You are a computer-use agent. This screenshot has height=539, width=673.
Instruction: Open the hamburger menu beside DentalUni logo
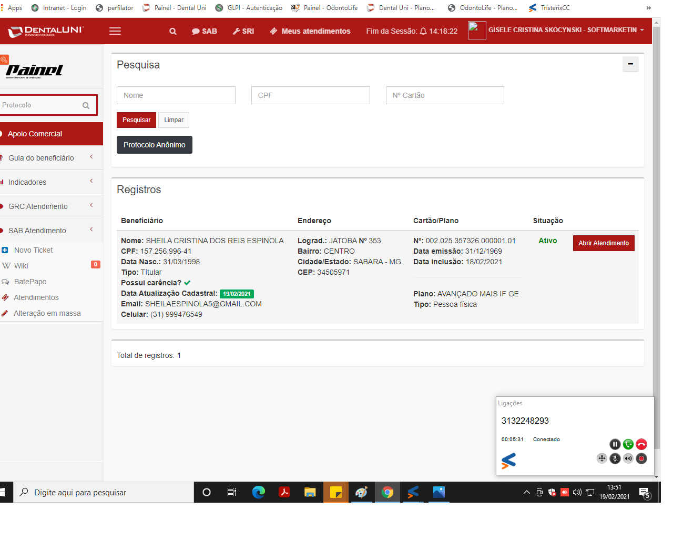pyautogui.click(x=115, y=32)
